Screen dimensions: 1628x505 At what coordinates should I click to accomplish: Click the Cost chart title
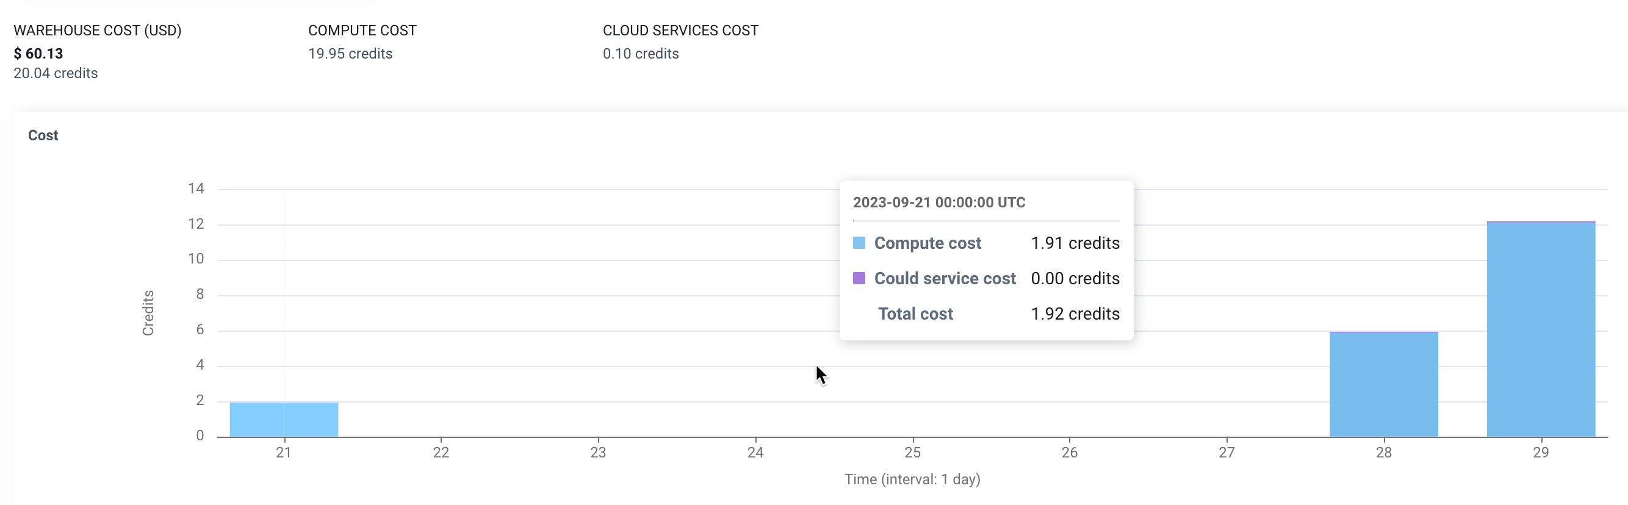pyautogui.click(x=43, y=135)
